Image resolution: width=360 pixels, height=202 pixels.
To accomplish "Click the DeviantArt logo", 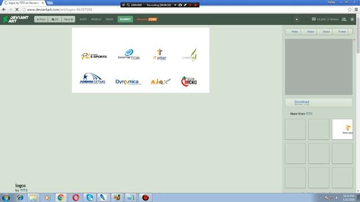I will 16,19.
